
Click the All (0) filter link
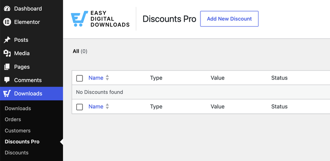pyautogui.click(x=80, y=51)
